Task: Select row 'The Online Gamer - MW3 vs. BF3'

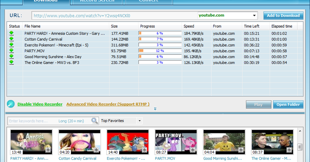Action: pyautogui.click(x=155, y=62)
